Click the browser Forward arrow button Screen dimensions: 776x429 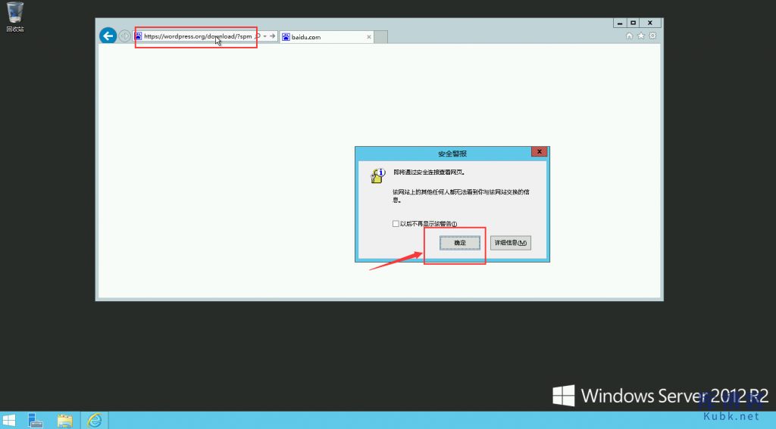click(x=124, y=36)
